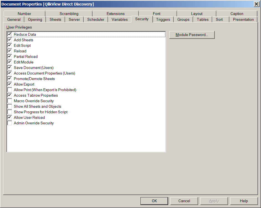Enable Show Progress for Hidden Script
The width and height of the screenshot is (261, 208).
click(9, 112)
